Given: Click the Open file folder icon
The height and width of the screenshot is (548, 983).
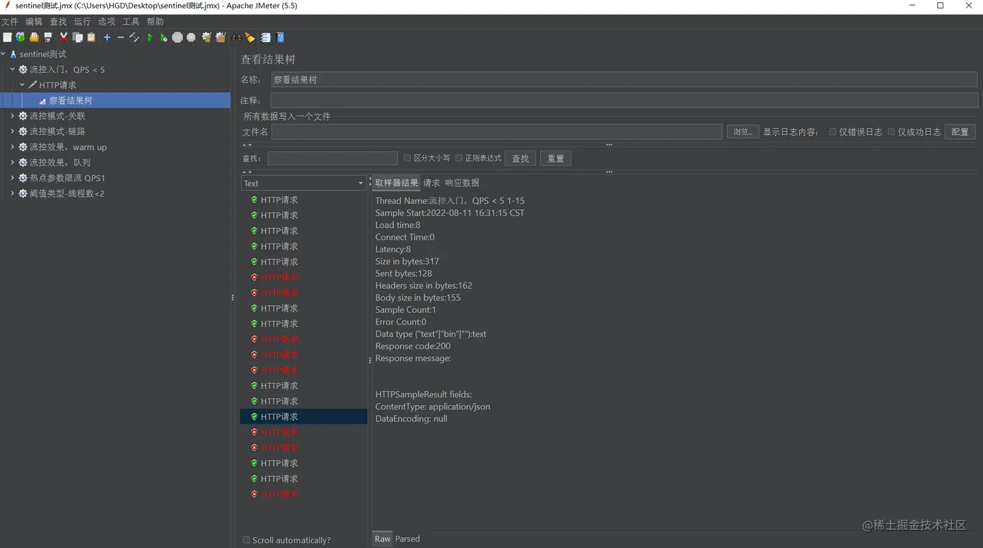Looking at the screenshot, I should pyautogui.click(x=34, y=38).
